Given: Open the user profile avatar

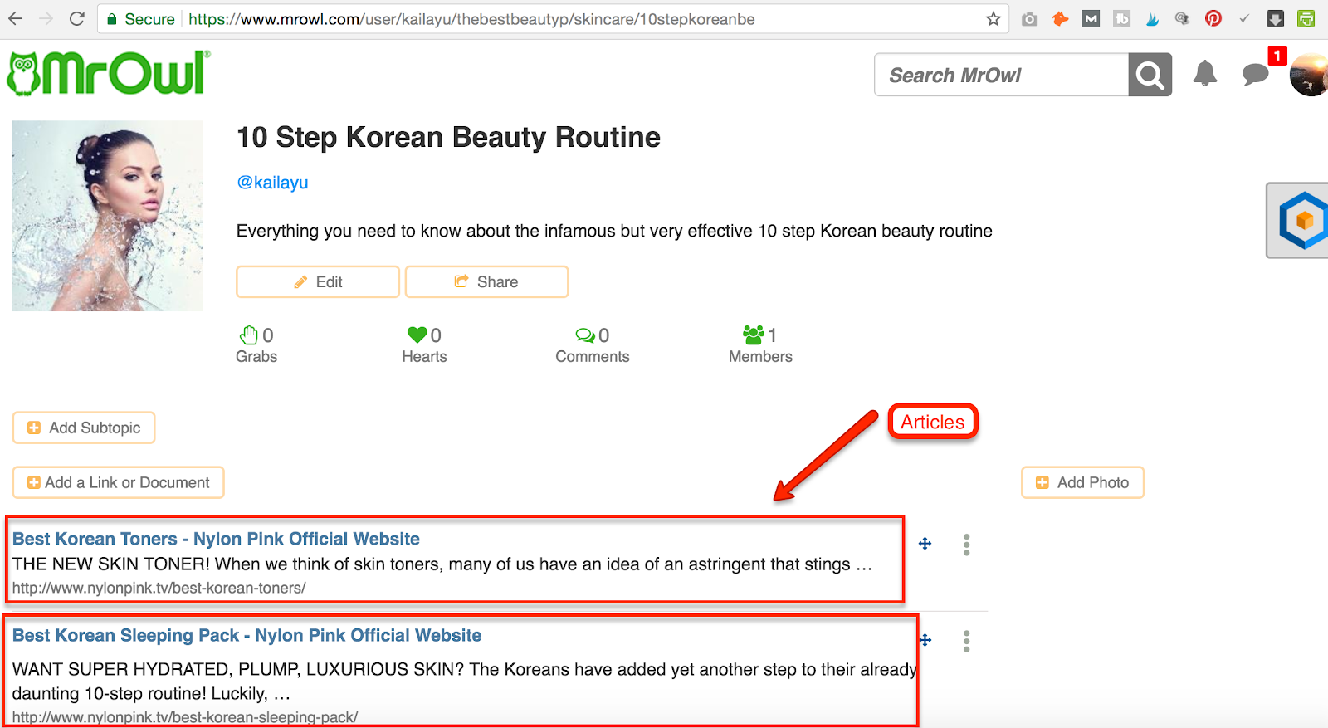Looking at the screenshot, I should coord(1309,75).
